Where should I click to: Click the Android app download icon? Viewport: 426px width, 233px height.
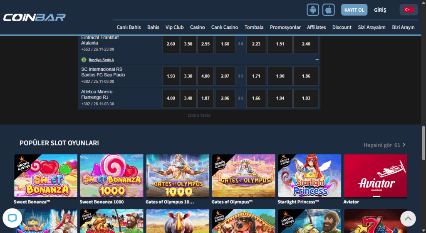(313, 10)
